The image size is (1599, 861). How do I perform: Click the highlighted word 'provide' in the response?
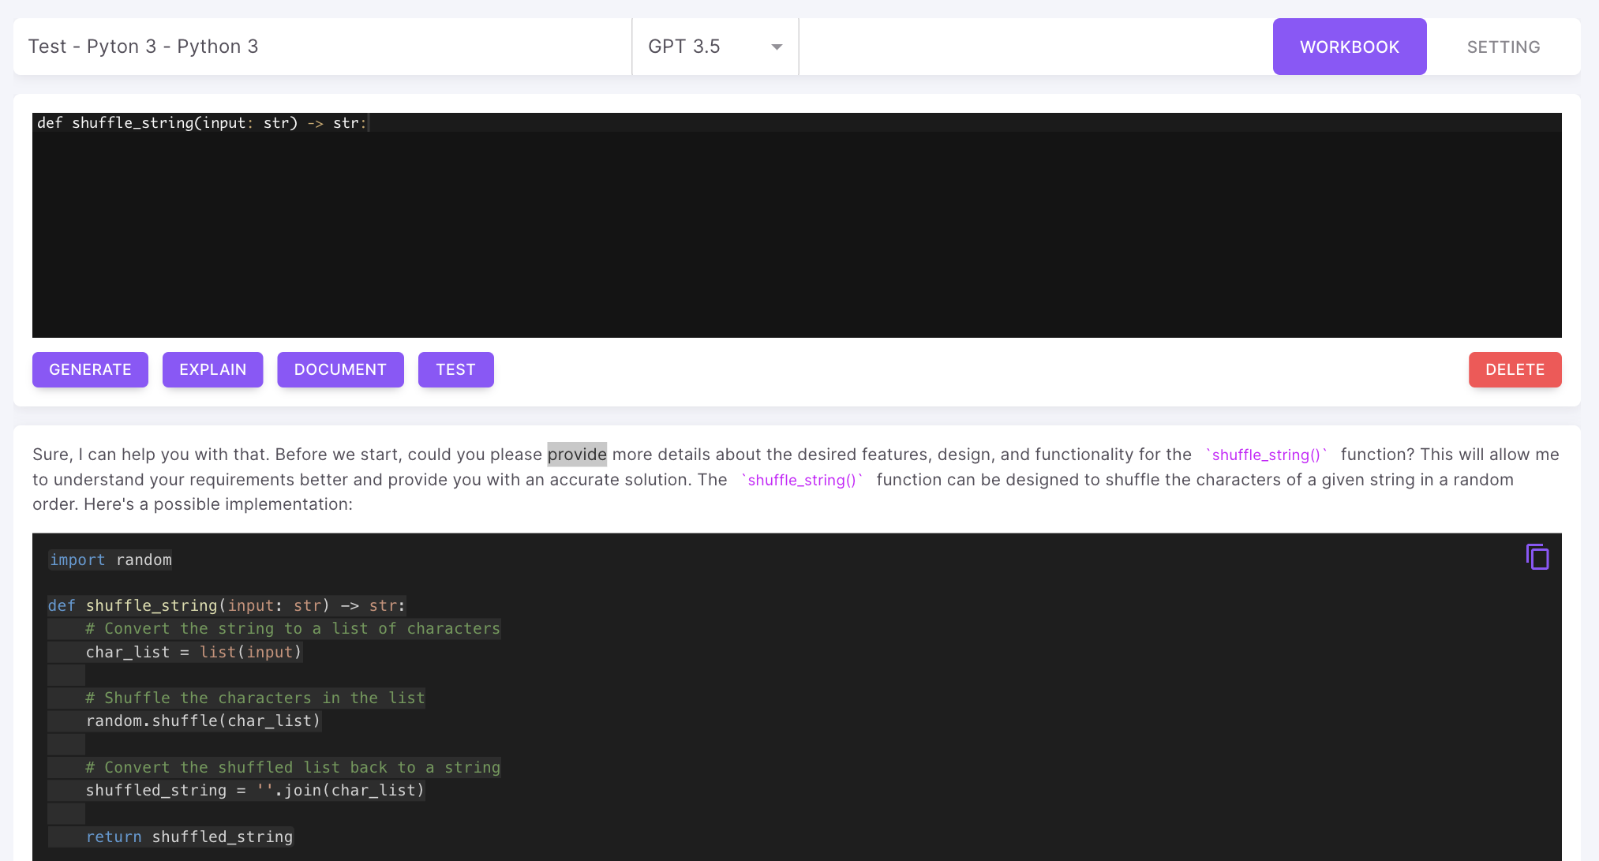[x=577, y=455]
